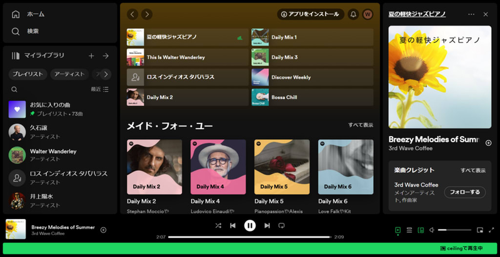The height and width of the screenshot is (257, 500).
Task: Open the Discover Weekly tile
Action: coord(312,77)
